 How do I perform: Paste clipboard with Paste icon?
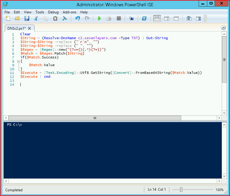[x=55, y=19]
